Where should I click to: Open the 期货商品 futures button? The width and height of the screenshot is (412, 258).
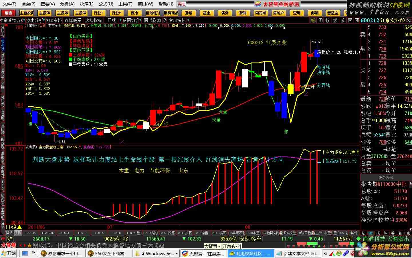(171, 13)
